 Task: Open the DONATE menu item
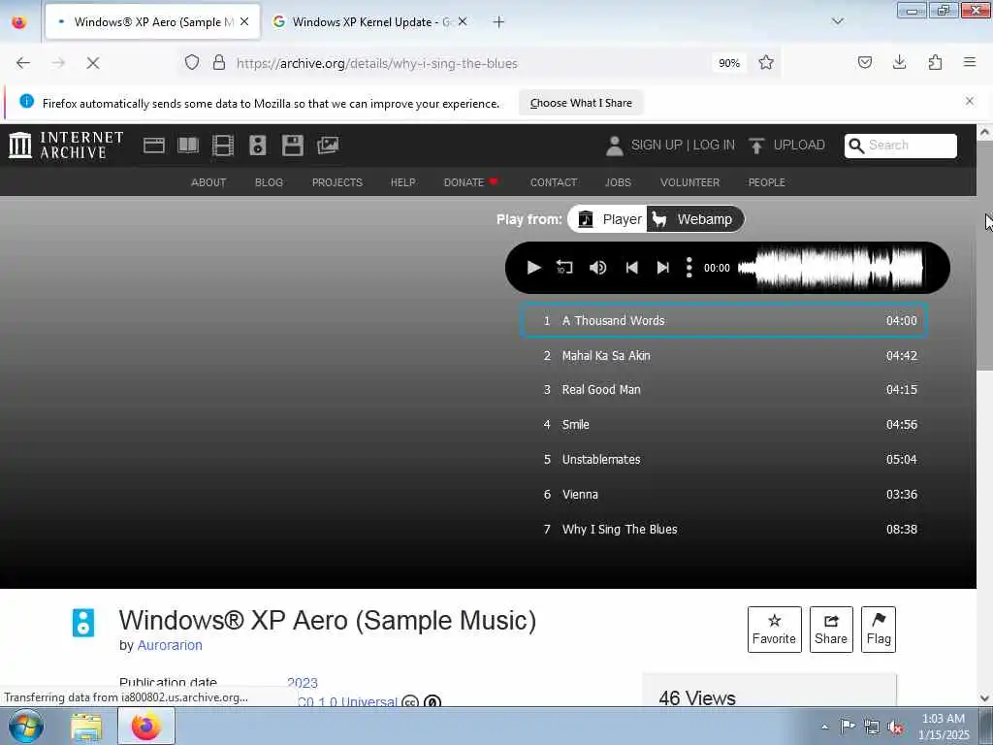pyautogui.click(x=470, y=182)
